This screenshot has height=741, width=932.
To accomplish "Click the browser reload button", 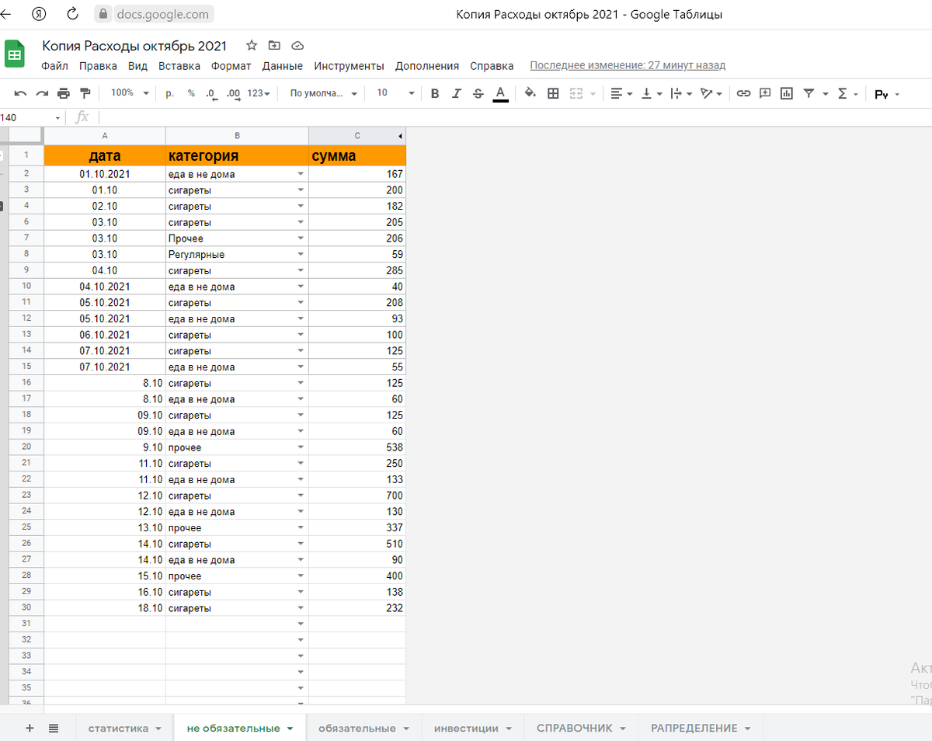I will click(73, 14).
